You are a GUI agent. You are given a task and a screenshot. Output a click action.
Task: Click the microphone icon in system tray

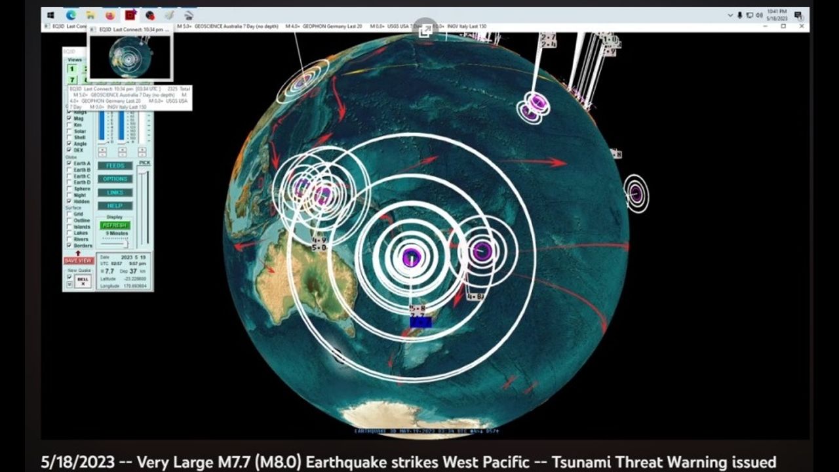click(740, 15)
